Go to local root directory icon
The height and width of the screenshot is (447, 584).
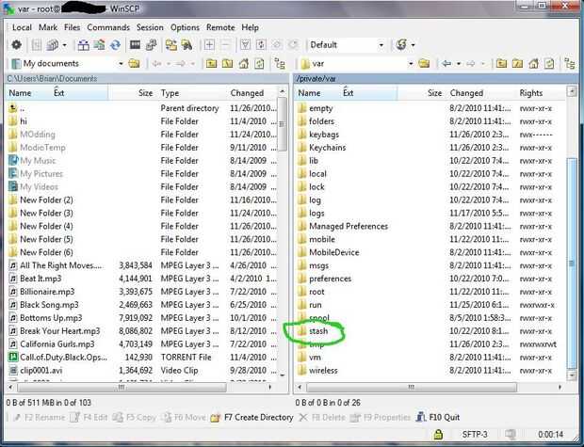pos(227,64)
